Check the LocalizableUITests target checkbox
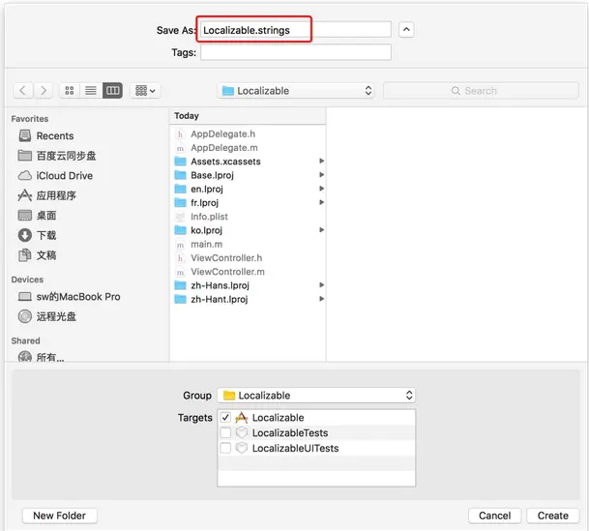The height and width of the screenshot is (531, 589). pos(225,448)
